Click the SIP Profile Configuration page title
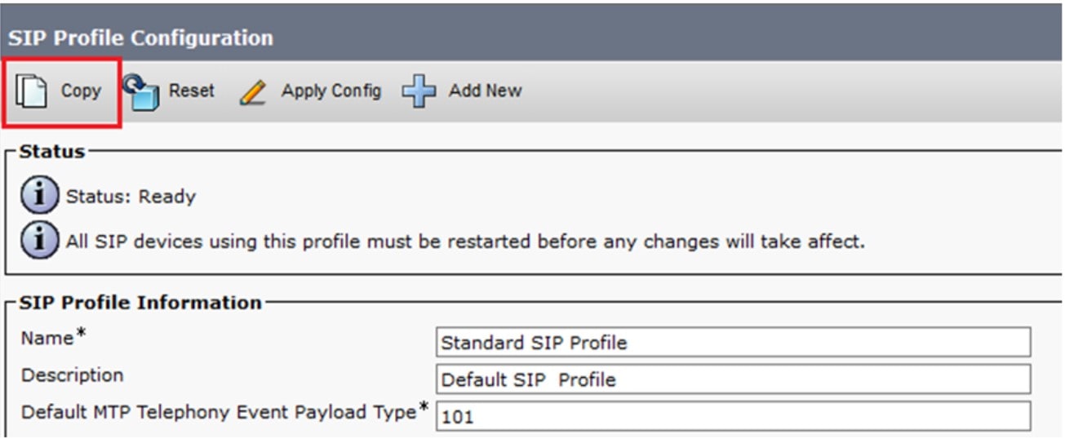 point(140,38)
